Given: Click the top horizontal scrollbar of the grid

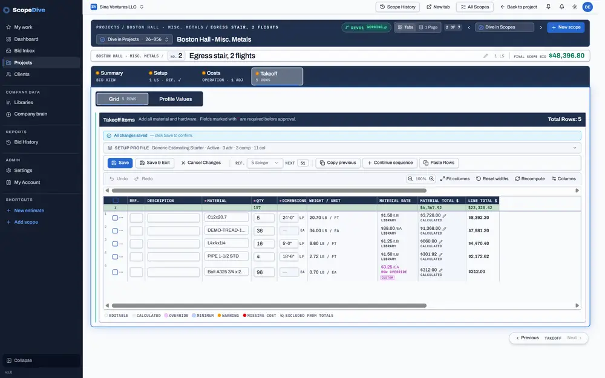Looking at the screenshot, I should [269, 191].
